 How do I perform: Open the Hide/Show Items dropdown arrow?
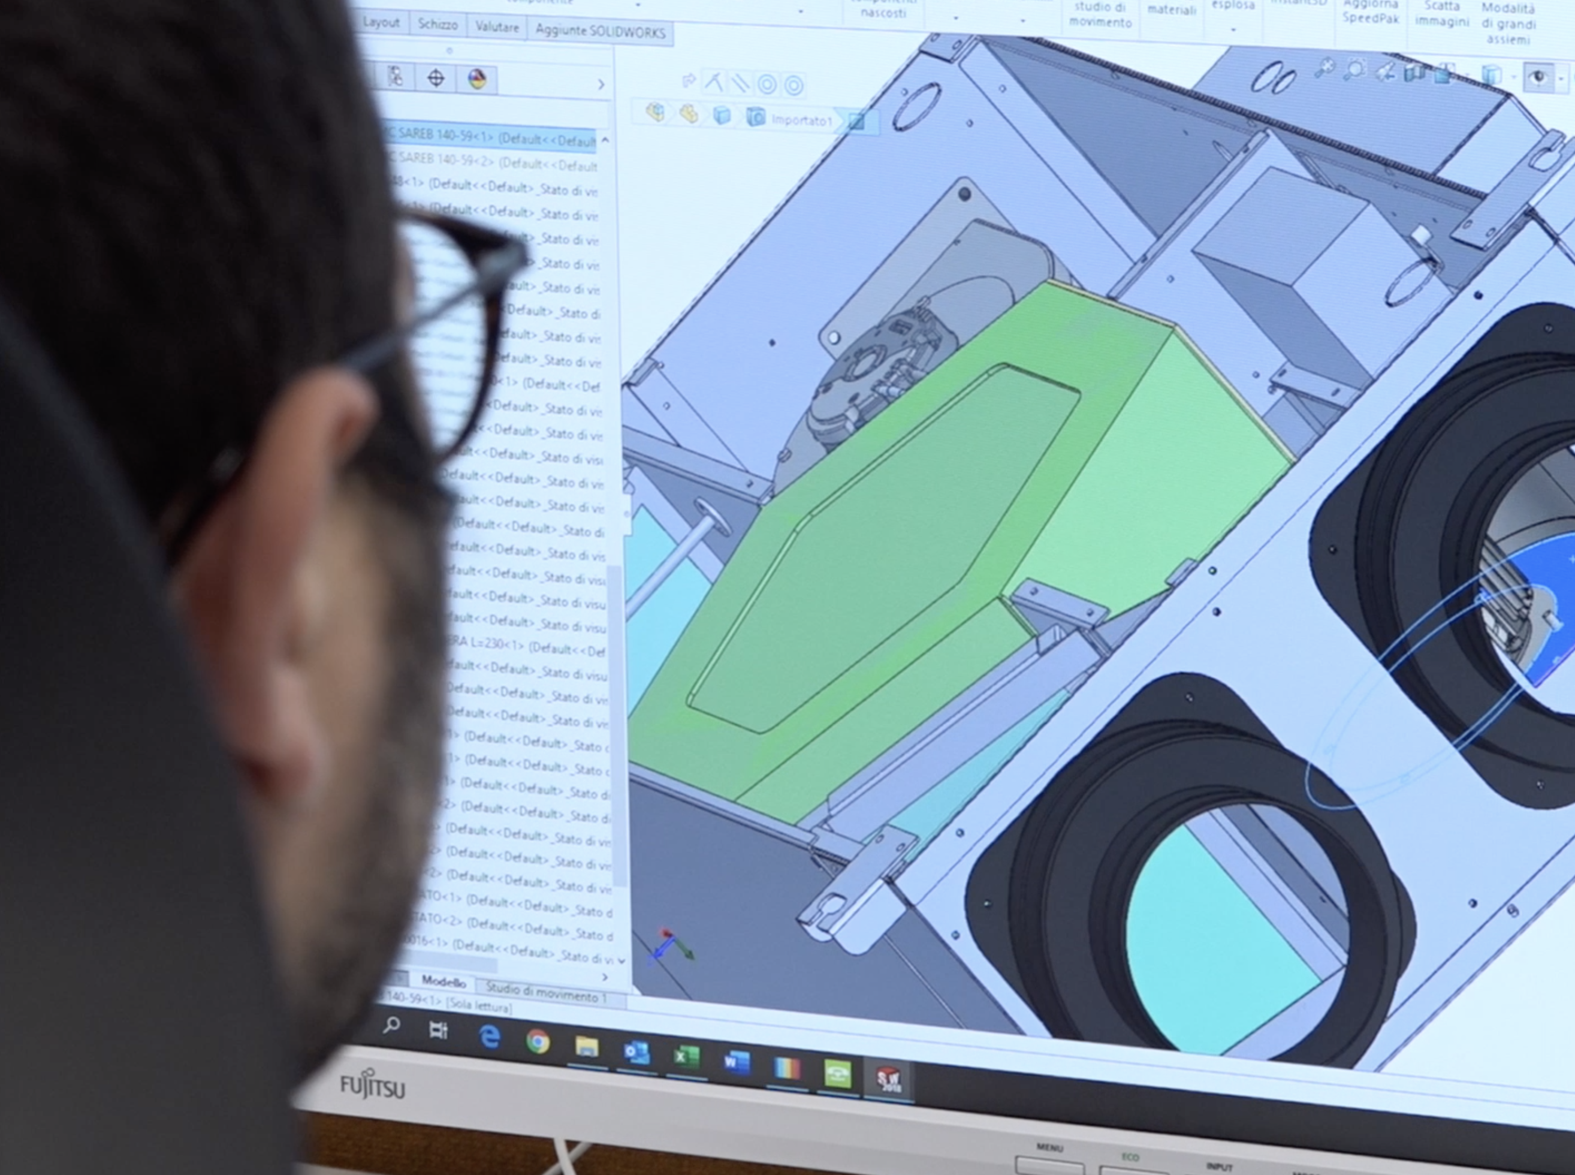pyautogui.click(x=1561, y=79)
